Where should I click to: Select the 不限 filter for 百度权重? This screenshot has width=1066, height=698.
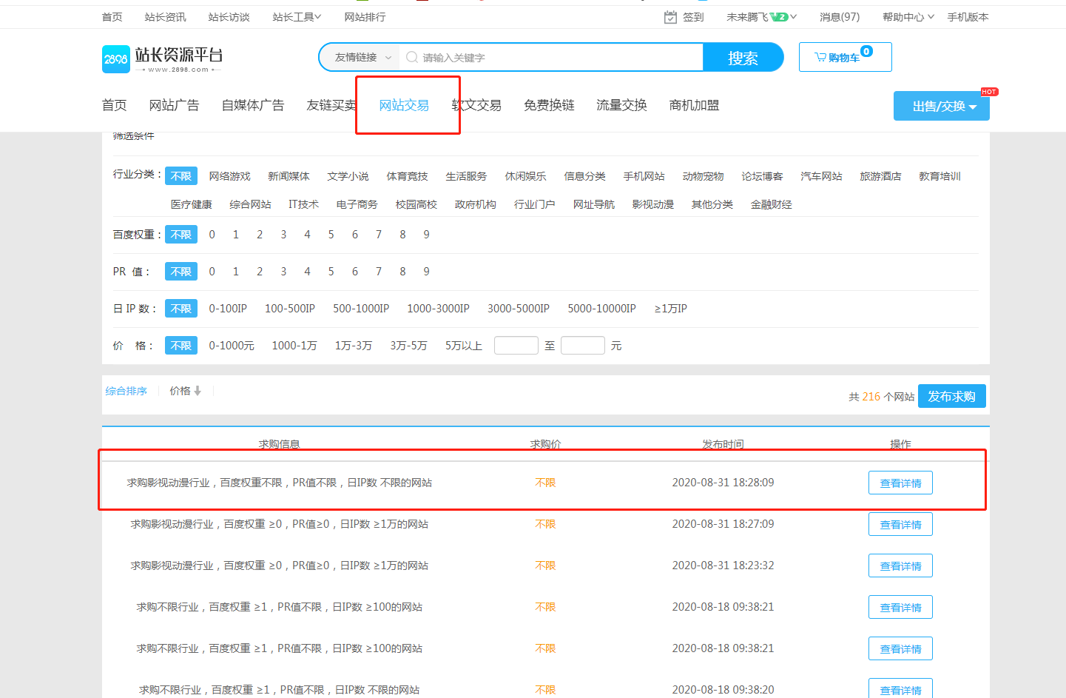point(181,234)
